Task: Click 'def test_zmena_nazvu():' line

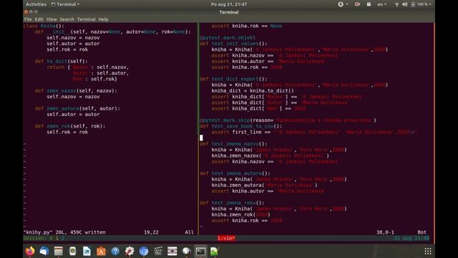Action: coord(234,144)
